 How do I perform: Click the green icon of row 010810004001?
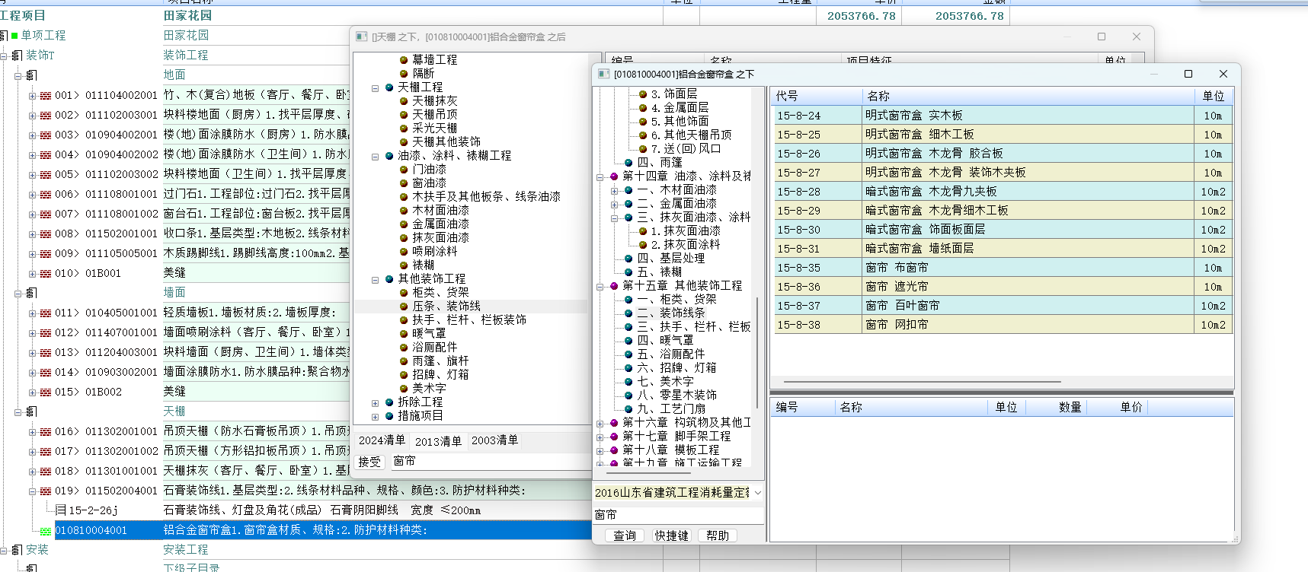46,531
